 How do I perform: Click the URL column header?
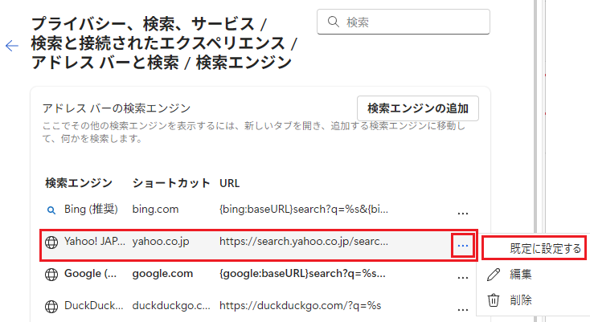click(230, 183)
